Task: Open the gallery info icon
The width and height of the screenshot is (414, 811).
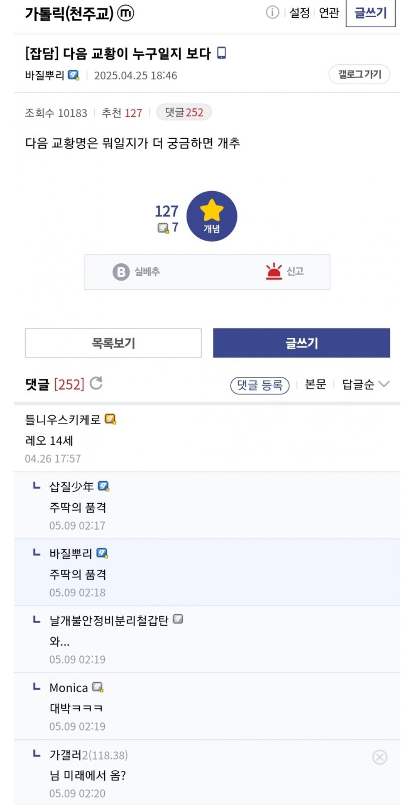Action: [272, 12]
